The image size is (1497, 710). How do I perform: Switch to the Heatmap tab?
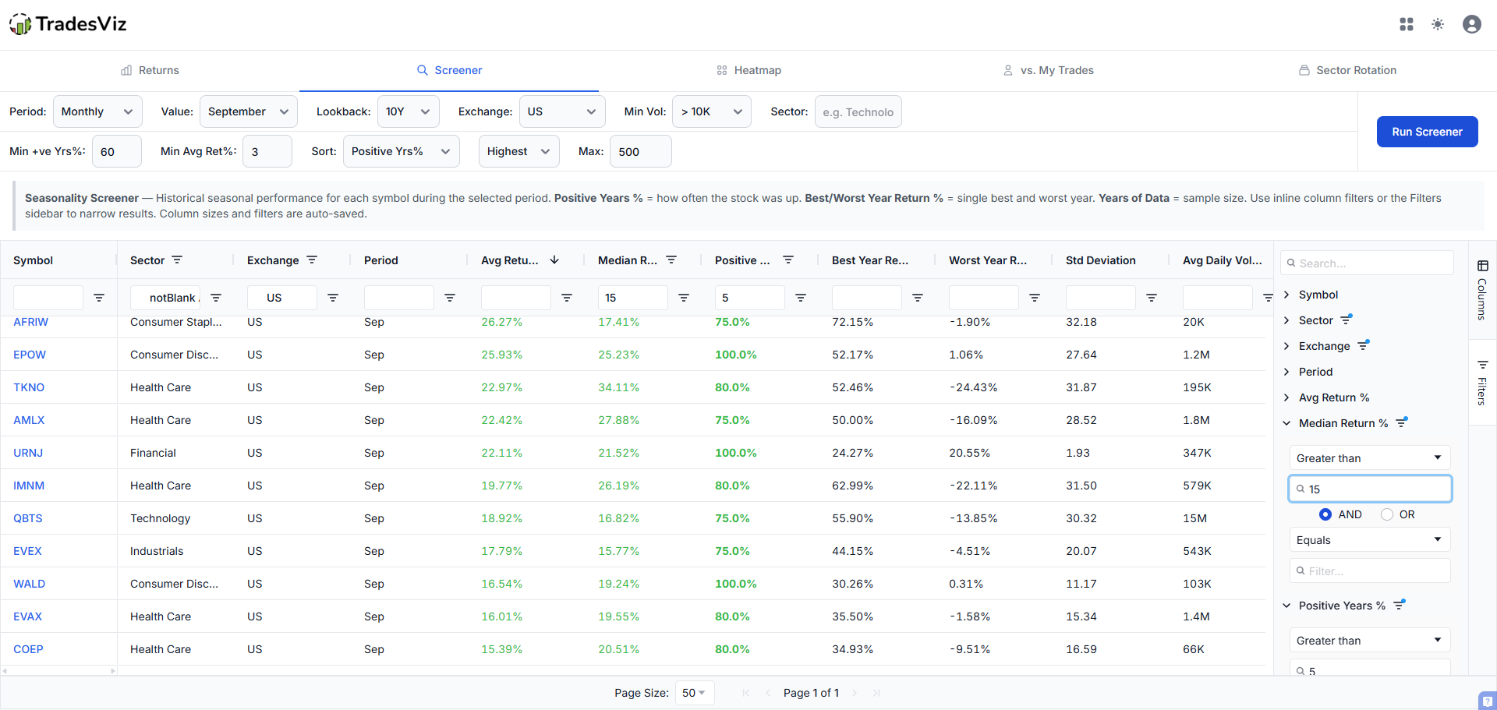(x=748, y=70)
